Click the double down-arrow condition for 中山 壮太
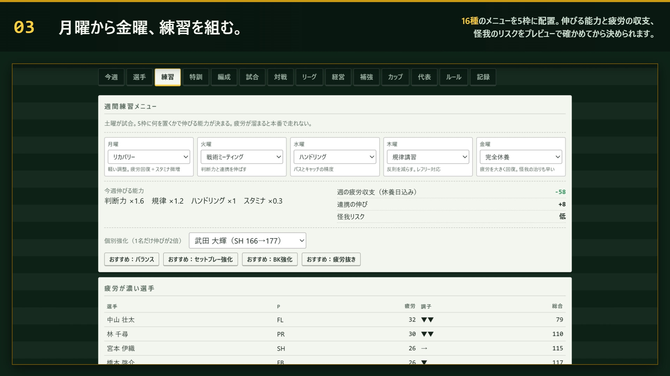670x376 pixels. pyautogui.click(x=427, y=320)
